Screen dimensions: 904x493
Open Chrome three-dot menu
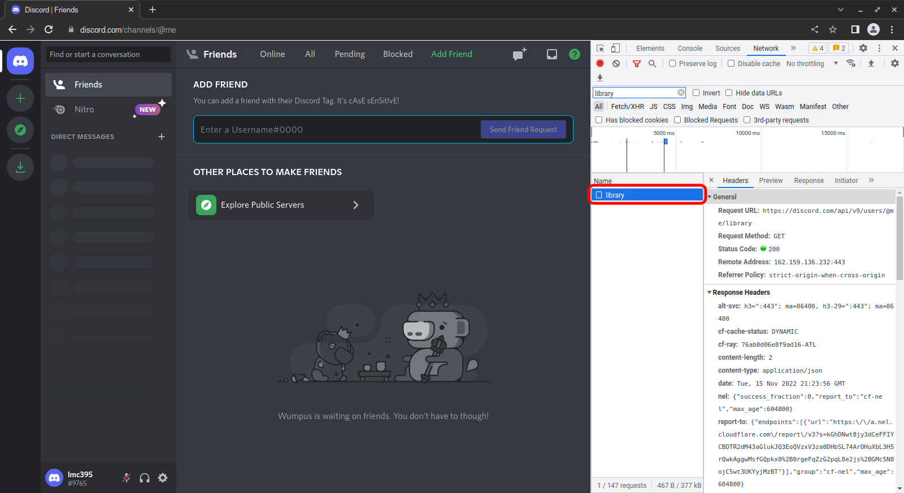tap(892, 29)
